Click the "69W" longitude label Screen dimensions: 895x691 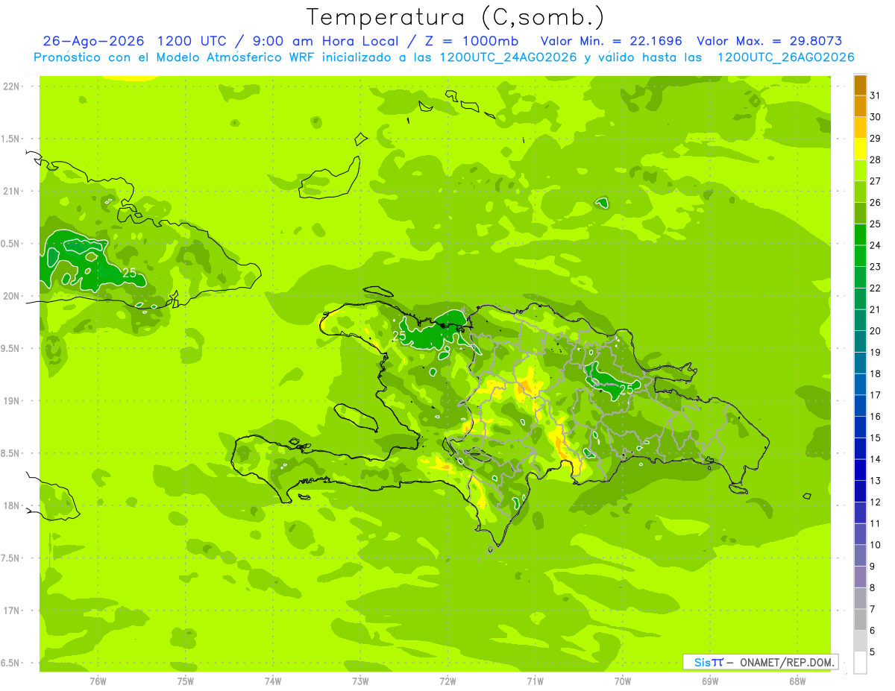point(710,682)
